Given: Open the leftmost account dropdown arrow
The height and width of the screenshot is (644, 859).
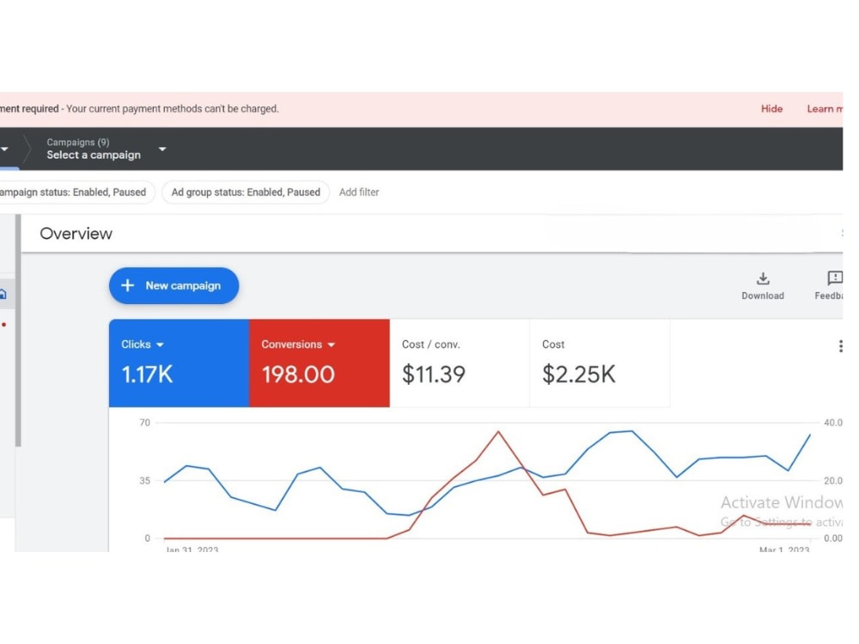Looking at the screenshot, I should (x=4, y=149).
